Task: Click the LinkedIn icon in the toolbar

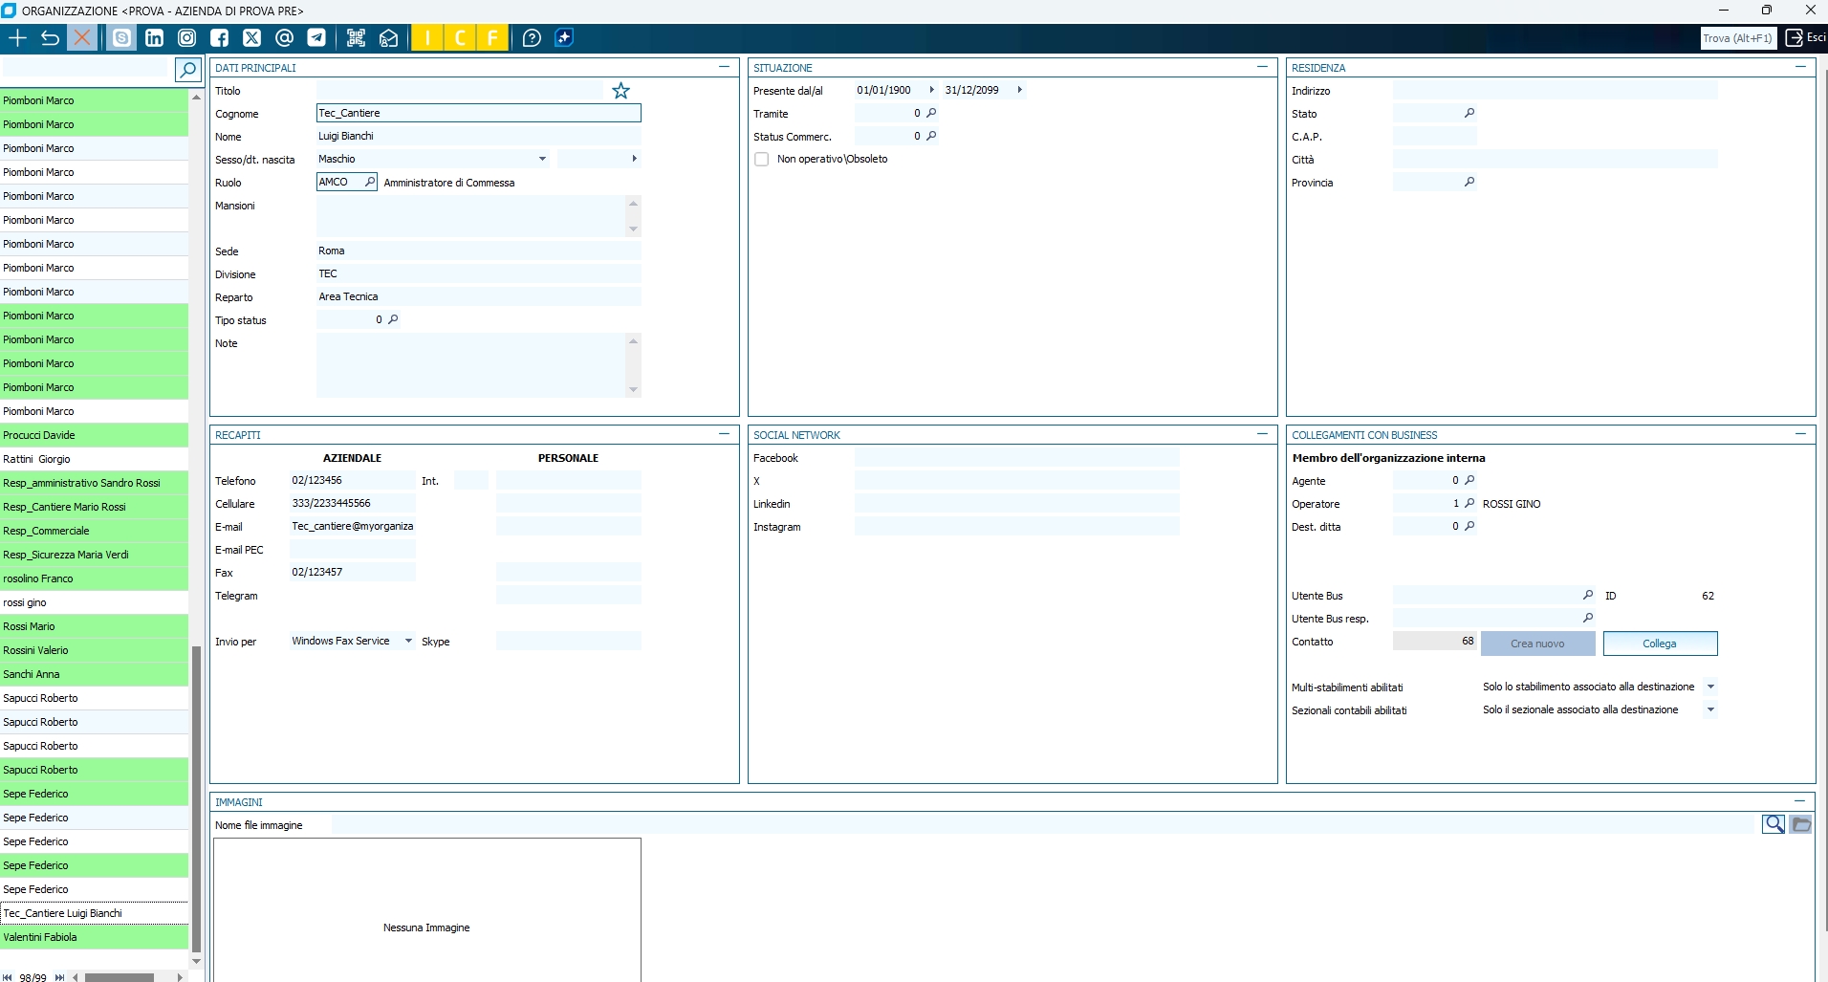Action: 154,38
